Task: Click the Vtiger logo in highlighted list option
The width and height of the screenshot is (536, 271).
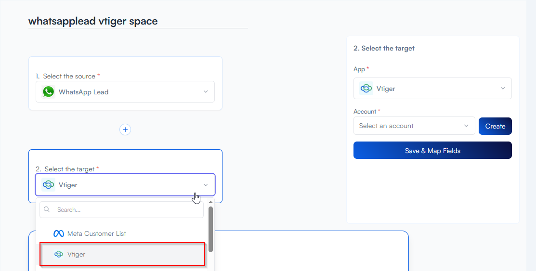Action: click(59, 254)
